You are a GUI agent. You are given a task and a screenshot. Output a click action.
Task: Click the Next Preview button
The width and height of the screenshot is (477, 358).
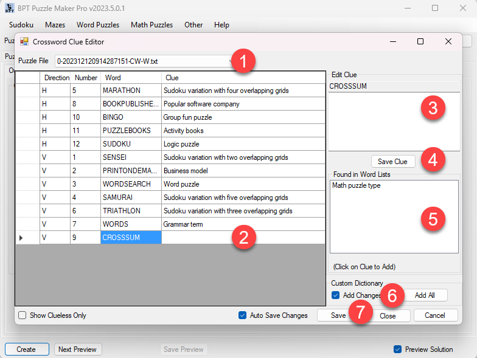pos(78,349)
